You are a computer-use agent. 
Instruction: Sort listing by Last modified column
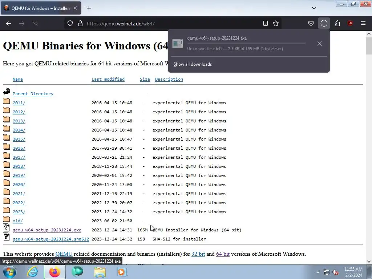tap(108, 79)
